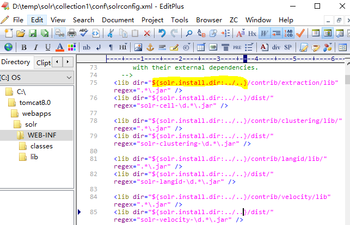The height and width of the screenshot is (225, 350).
Task: Click the Open file folder icon
Action: click(21, 33)
